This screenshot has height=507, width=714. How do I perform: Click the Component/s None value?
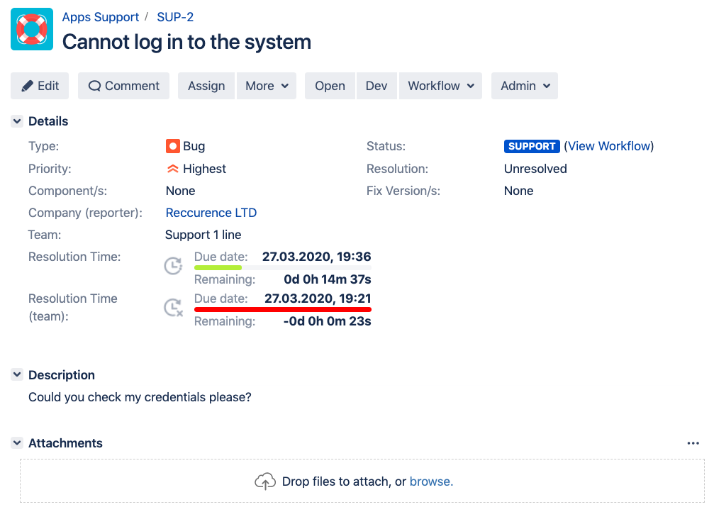pos(180,191)
